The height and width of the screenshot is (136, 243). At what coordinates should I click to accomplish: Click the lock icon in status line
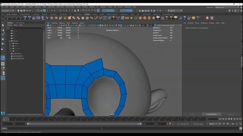click(x=75, y=11)
